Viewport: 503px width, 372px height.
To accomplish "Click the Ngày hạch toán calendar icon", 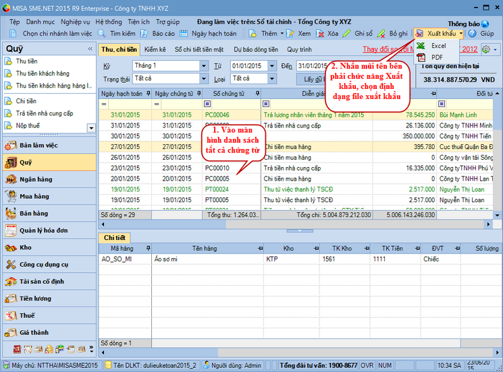I will [x=184, y=33].
